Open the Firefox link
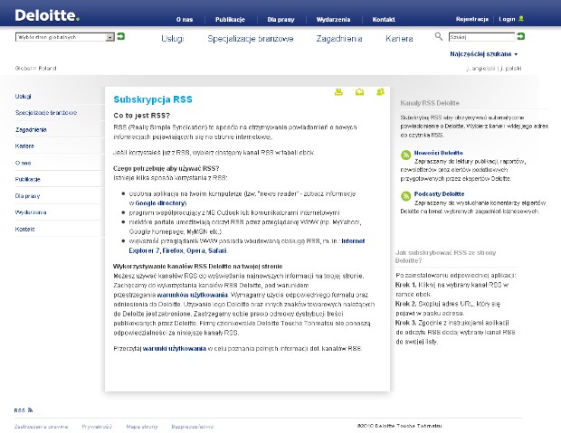The height and width of the screenshot is (433, 561). (173, 250)
